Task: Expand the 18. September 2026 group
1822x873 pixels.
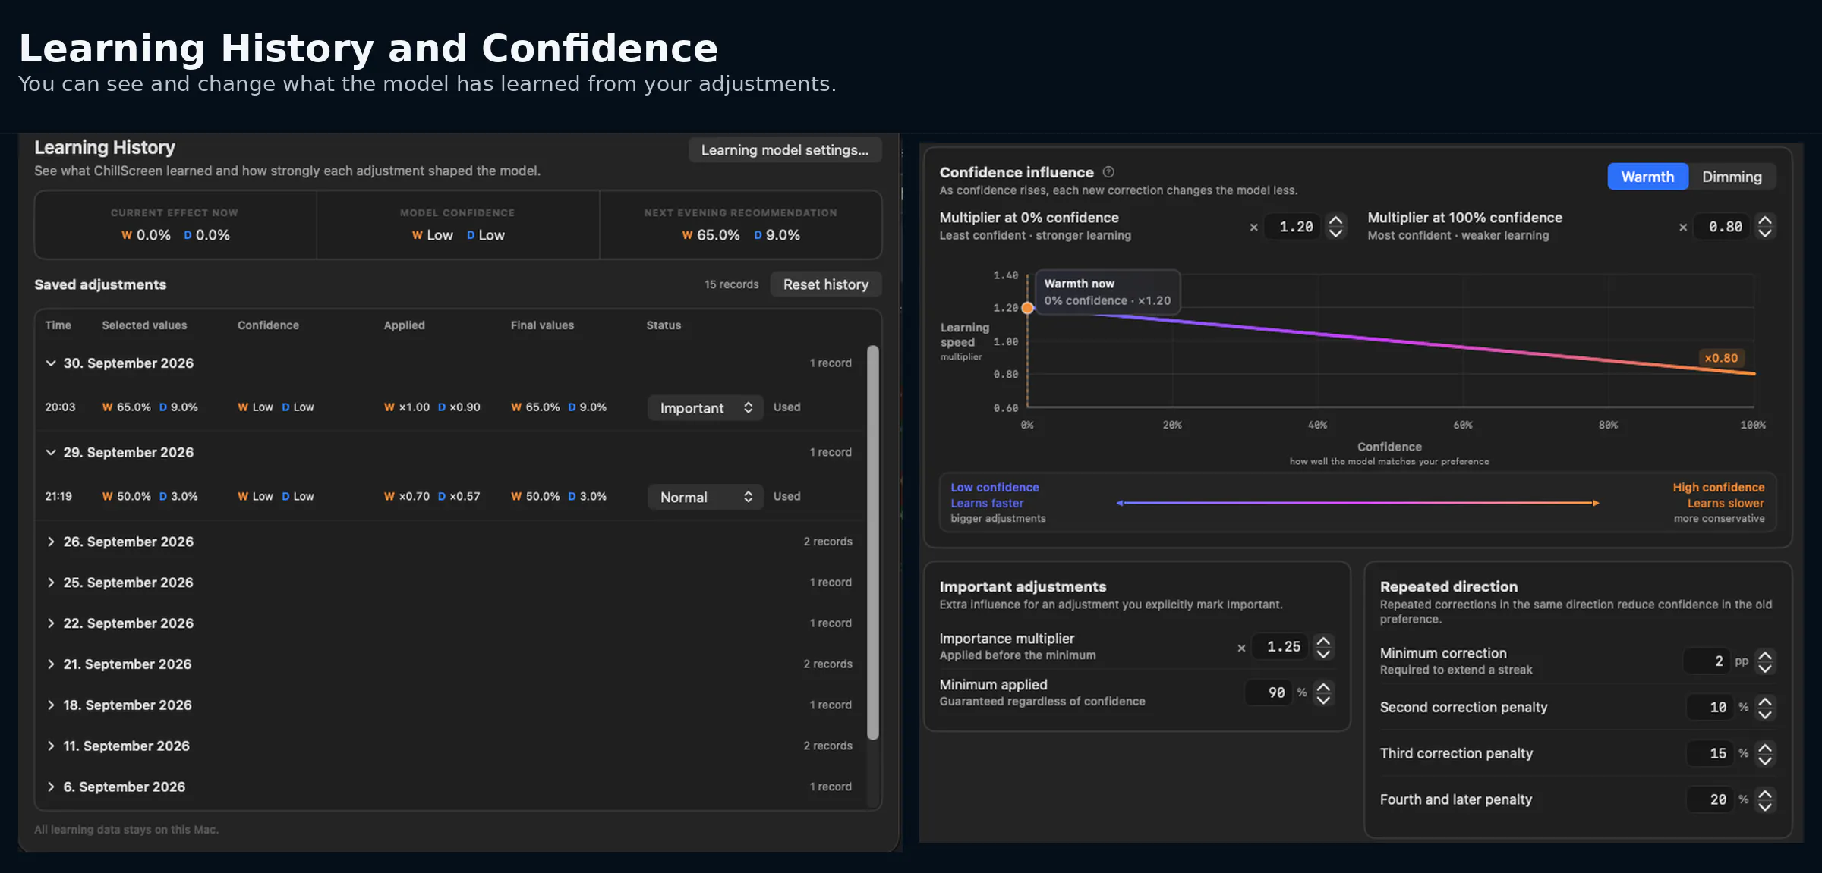Action: [x=51, y=705]
